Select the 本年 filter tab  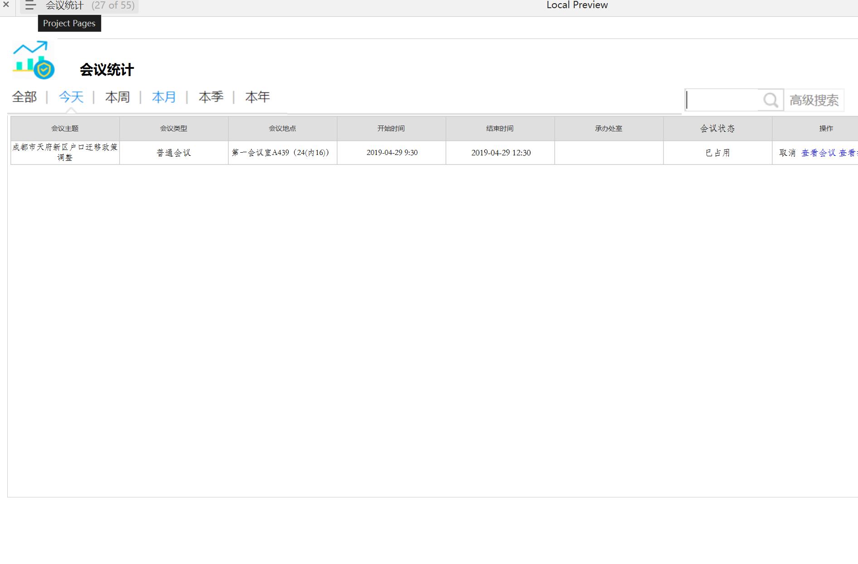tap(257, 97)
